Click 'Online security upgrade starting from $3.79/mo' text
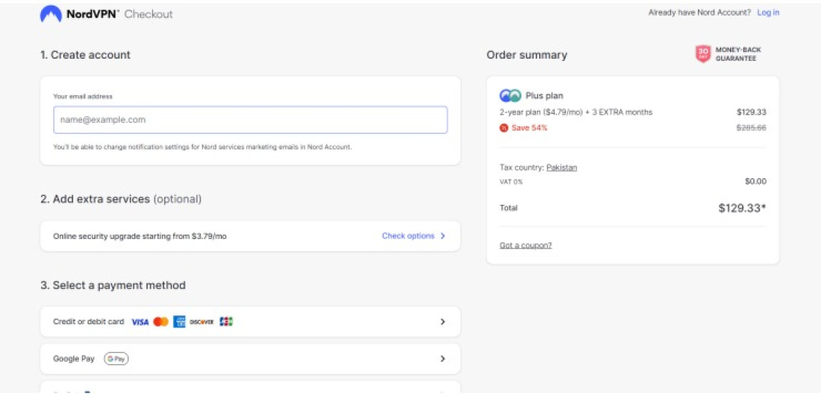 [140, 236]
